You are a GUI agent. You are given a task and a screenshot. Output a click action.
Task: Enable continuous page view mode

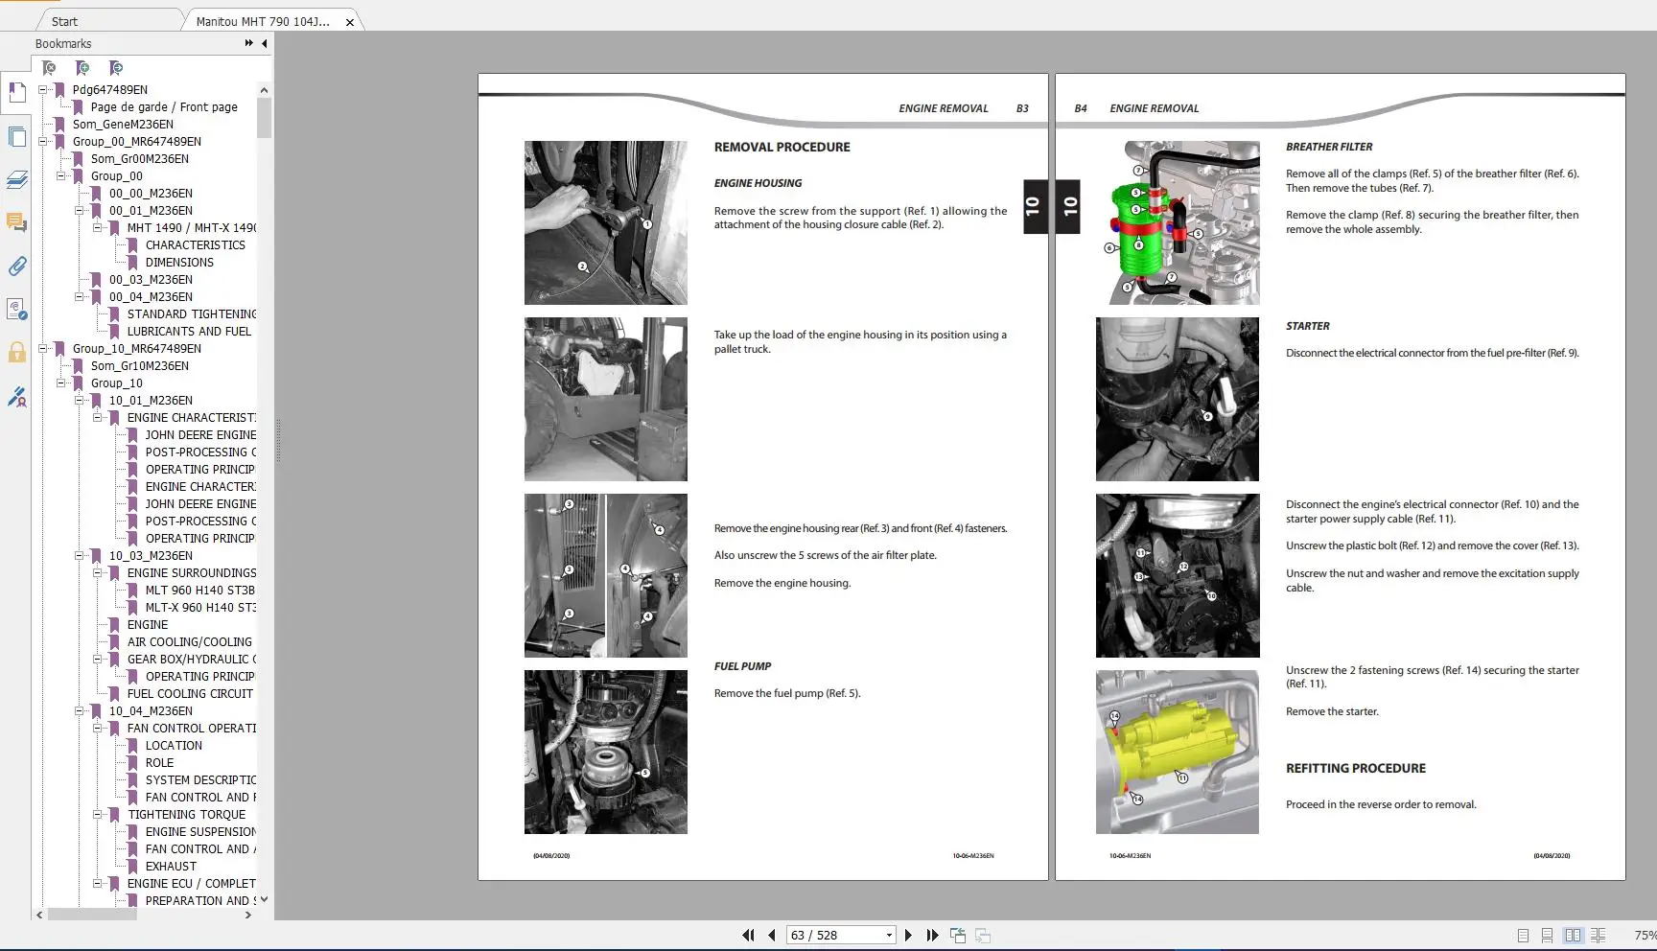point(1547,936)
